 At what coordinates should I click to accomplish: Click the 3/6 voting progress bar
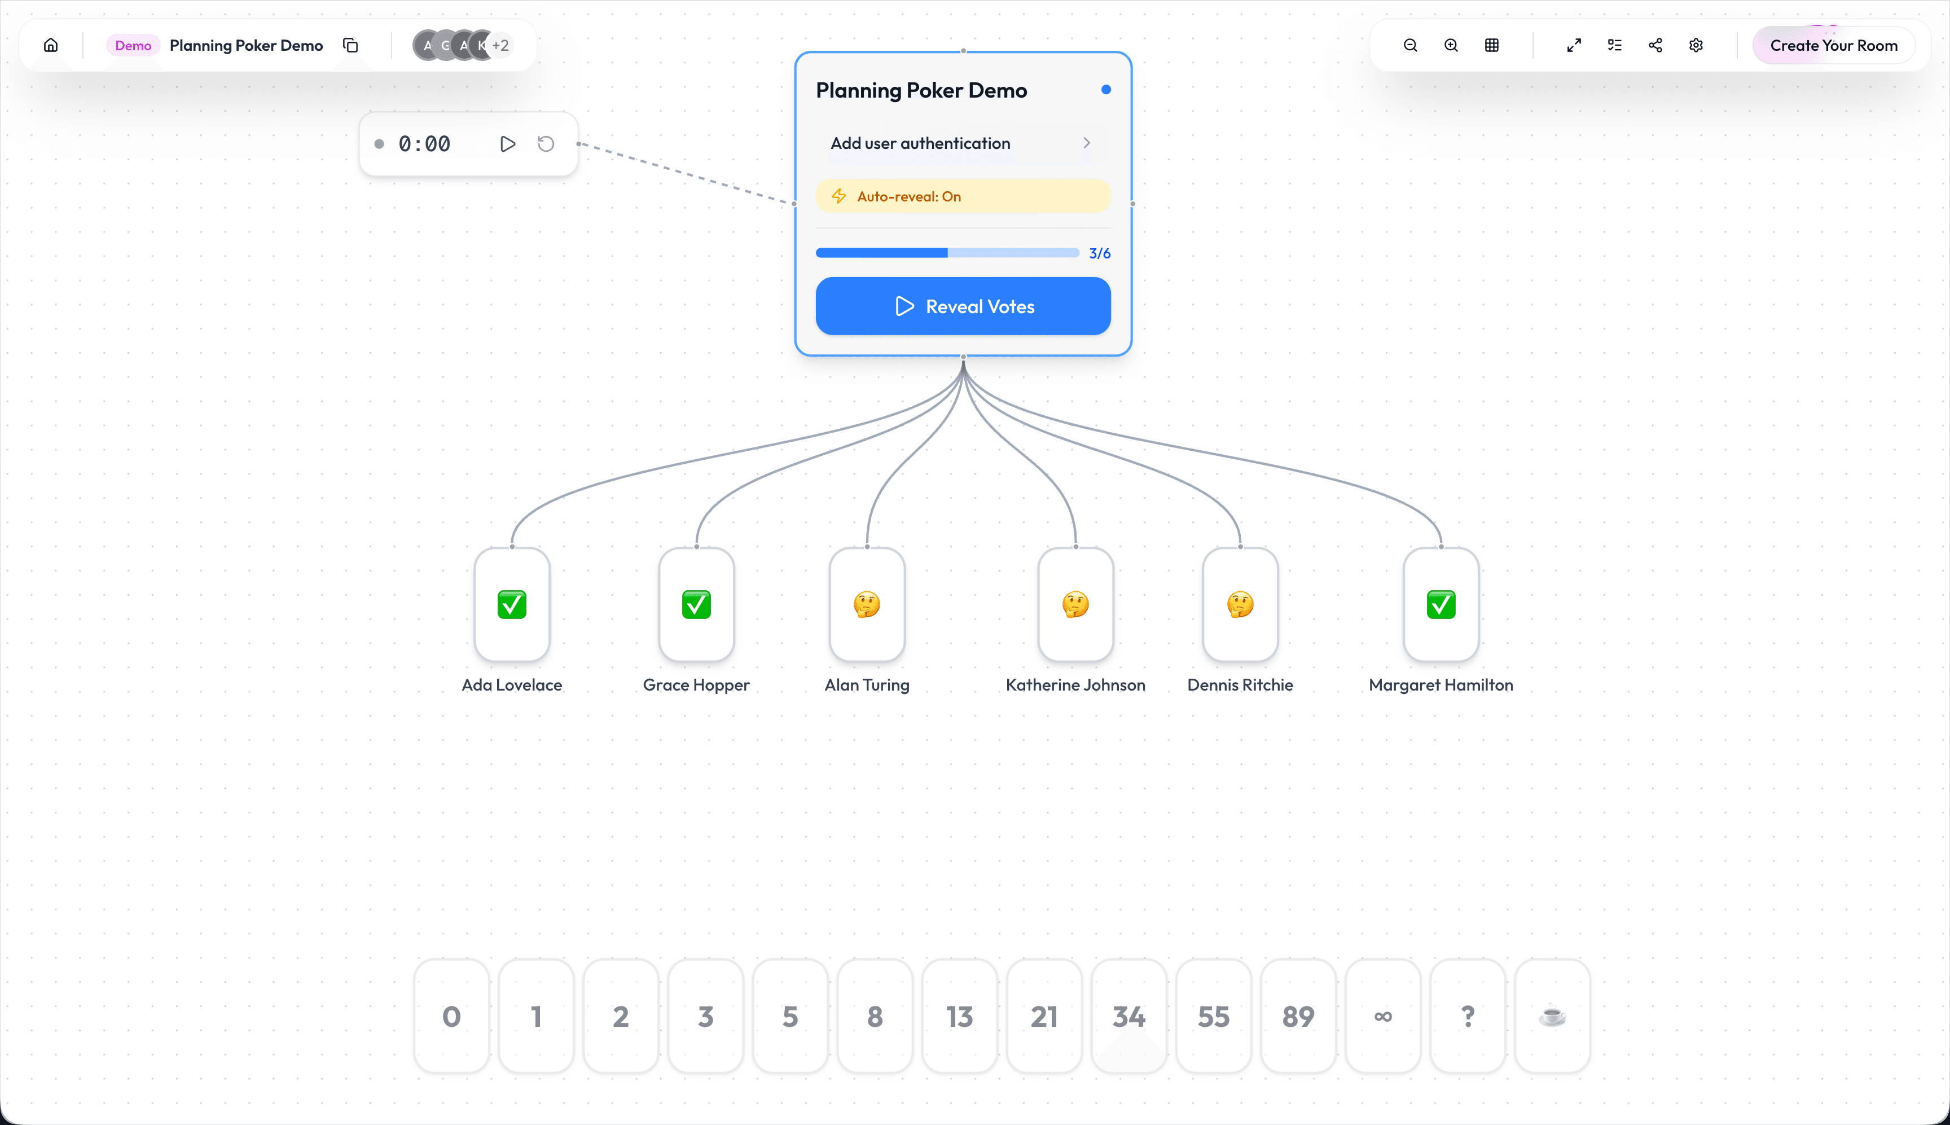(x=947, y=253)
